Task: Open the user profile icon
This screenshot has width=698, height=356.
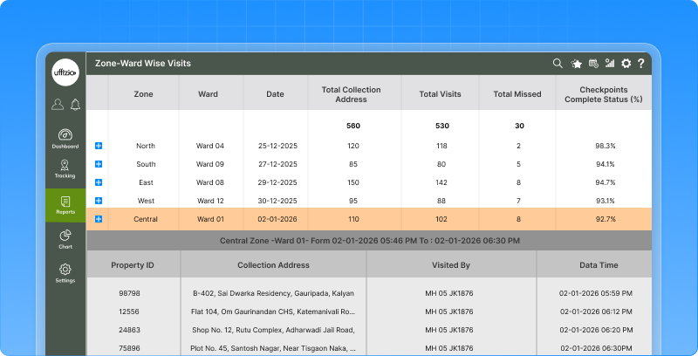Action: pyautogui.click(x=58, y=105)
